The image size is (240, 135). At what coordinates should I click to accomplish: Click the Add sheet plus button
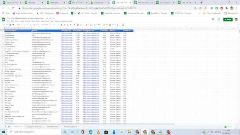click(x=6, y=127)
